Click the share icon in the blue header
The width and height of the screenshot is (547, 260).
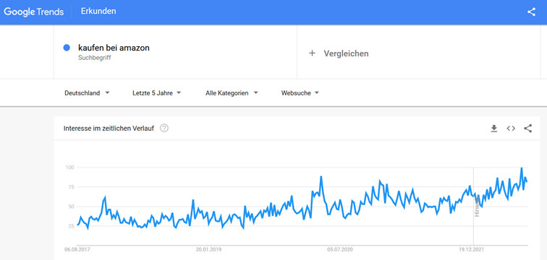pyautogui.click(x=531, y=12)
